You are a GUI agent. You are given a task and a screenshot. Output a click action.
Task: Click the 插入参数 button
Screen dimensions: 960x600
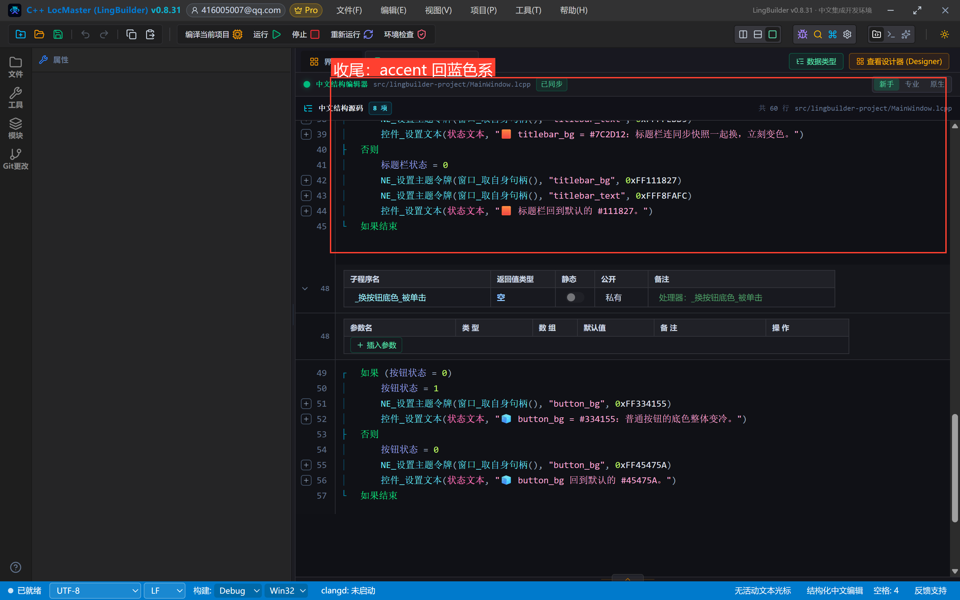pos(376,345)
